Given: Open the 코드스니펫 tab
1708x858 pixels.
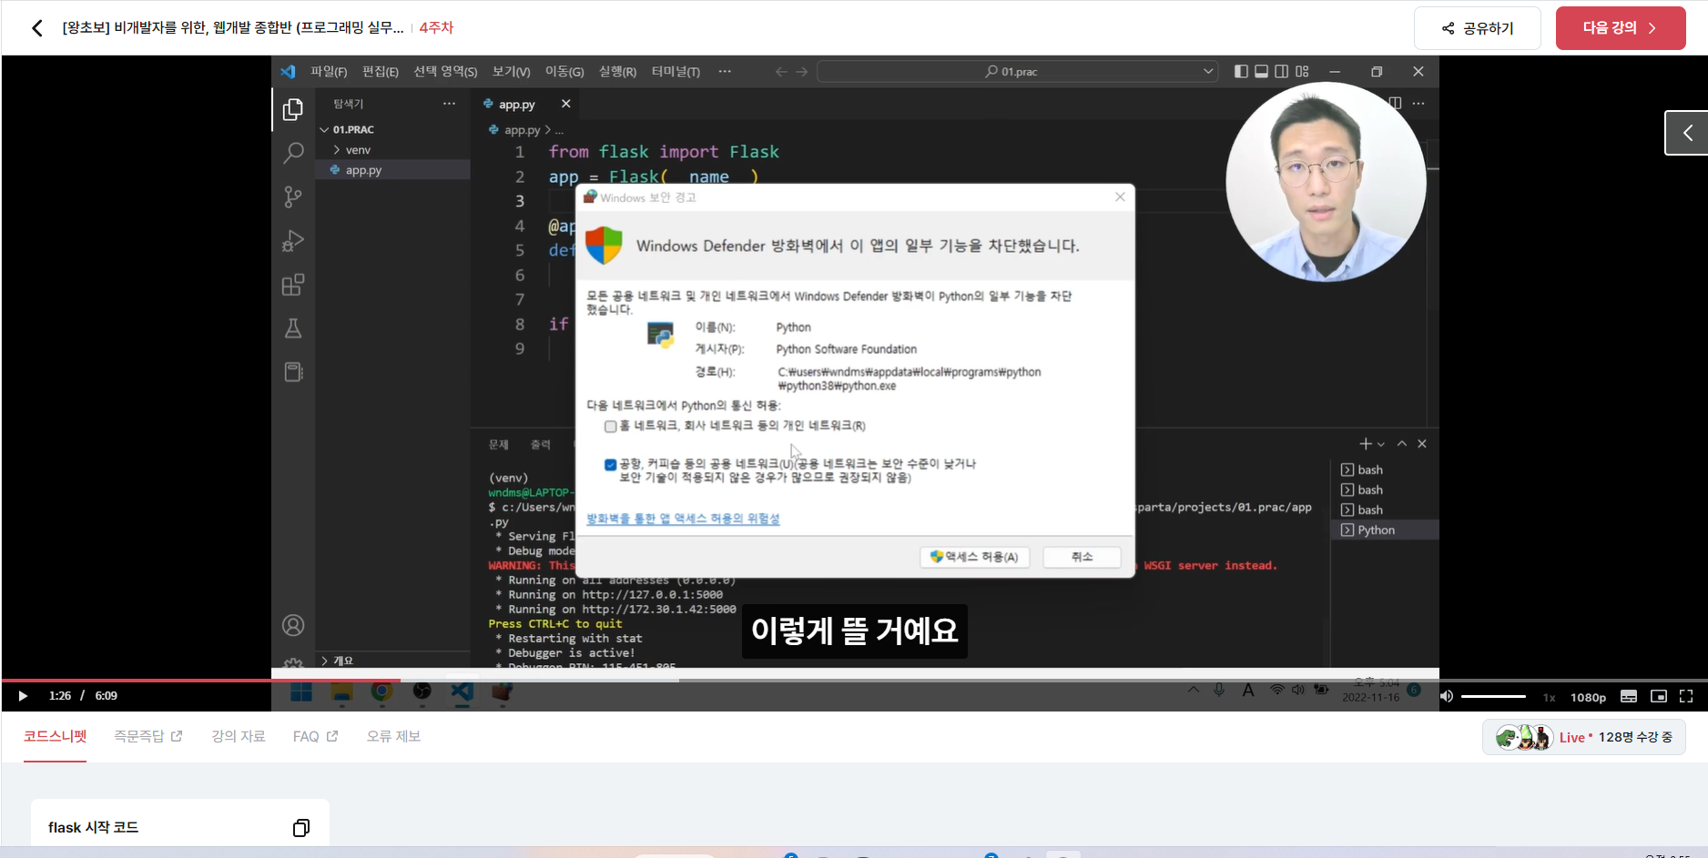Looking at the screenshot, I should (55, 736).
